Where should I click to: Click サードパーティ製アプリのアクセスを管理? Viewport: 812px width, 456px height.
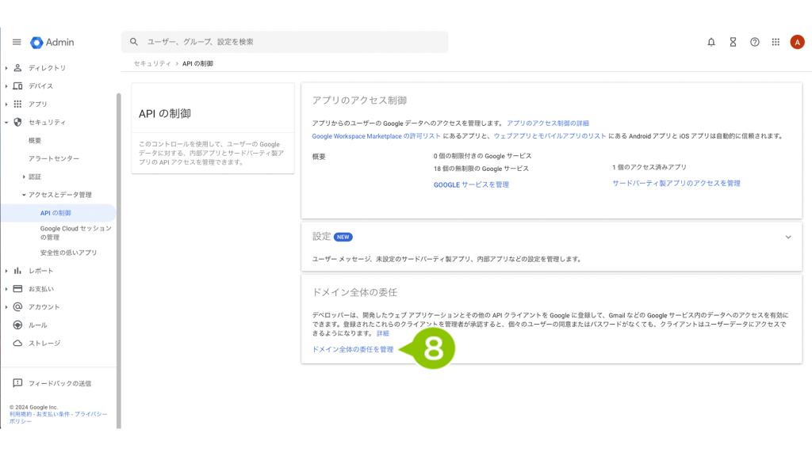point(676,183)
